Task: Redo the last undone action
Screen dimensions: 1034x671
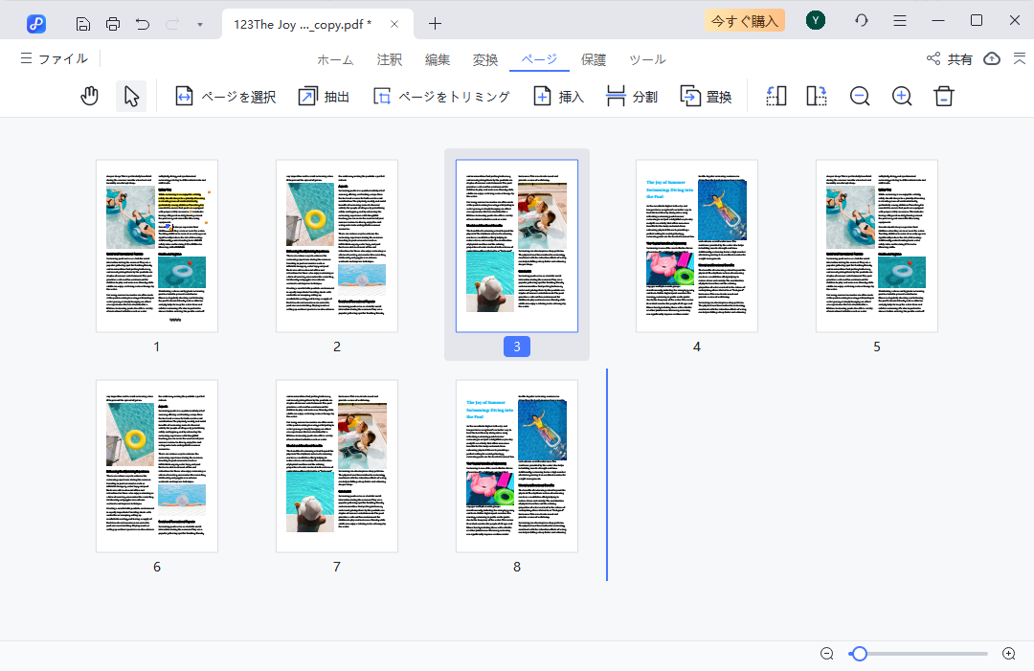Action: pos(172,24)
